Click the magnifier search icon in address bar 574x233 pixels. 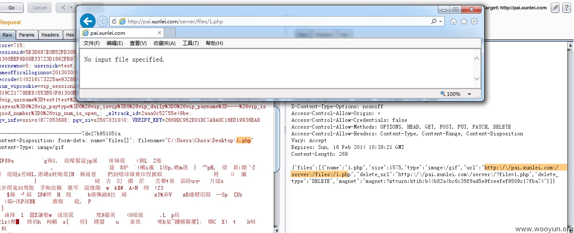click(434, 21)
